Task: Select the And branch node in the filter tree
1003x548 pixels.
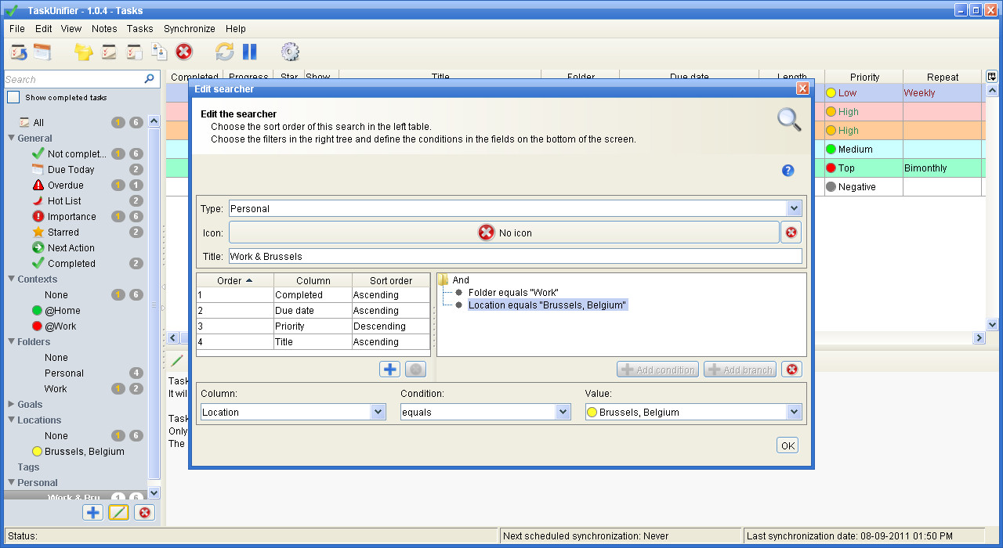Action: (461, 279)
